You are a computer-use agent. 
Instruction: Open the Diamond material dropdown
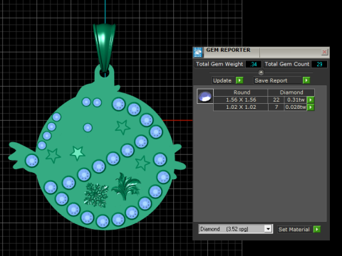pos(268,229)
